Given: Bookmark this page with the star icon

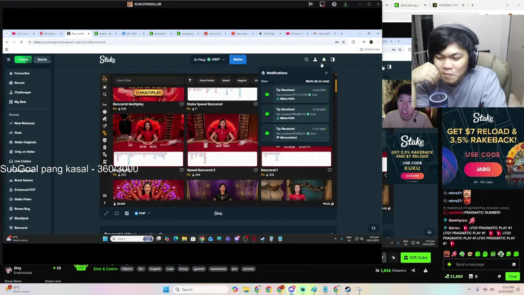Looking at the screenshot, I should click(x=343, y=42).
